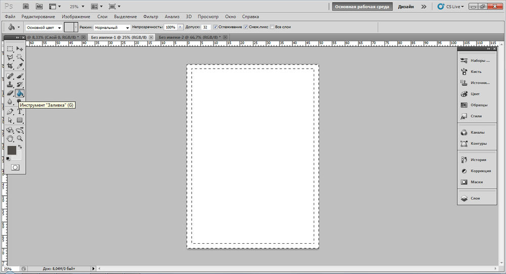Uncheck the Смеж.пикс checkbox

coord(246,27)
